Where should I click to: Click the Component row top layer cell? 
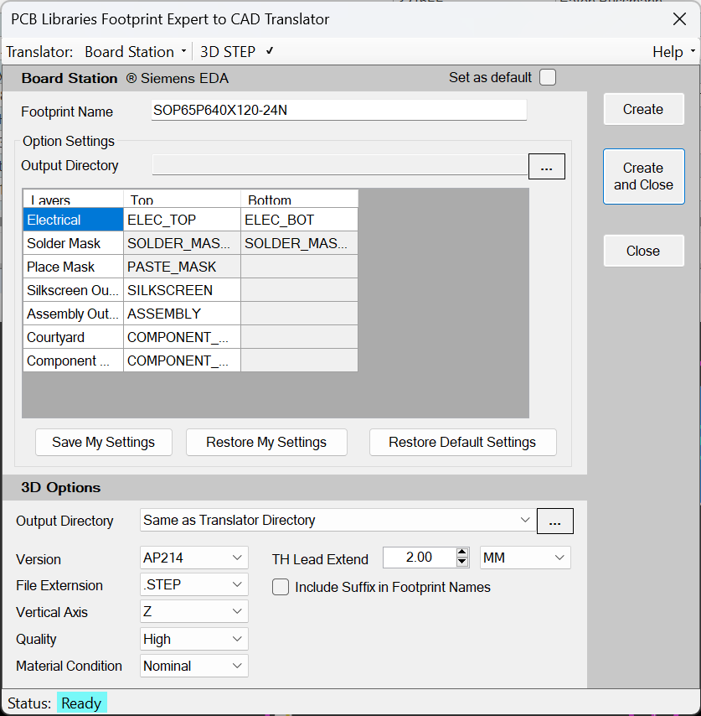(x=182, y=361)
